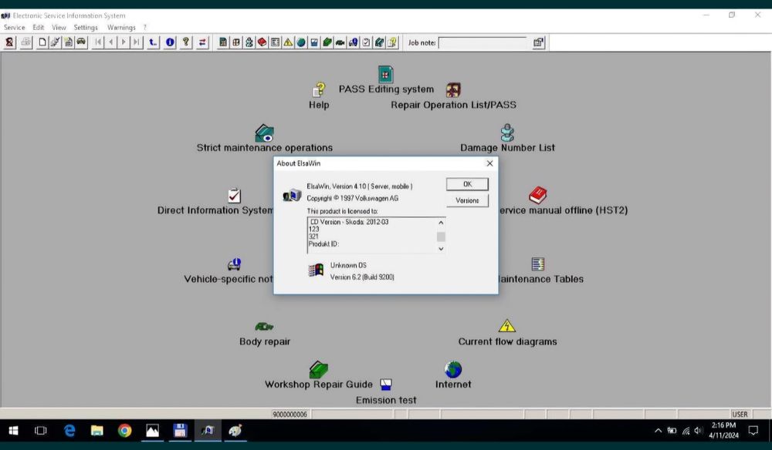Open Current flow diagrams warning-triangle icon
Screen dimensions: 772x450
[x=507, y=326]
